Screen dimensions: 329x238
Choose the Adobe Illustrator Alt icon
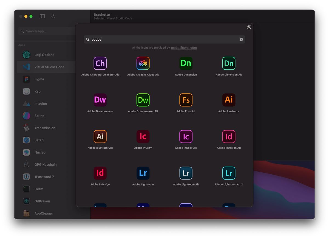(x=100, y=136)
